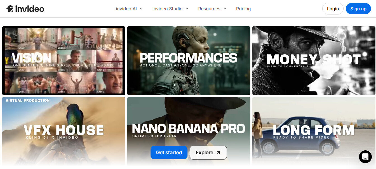The width and height of the screenshot is (376, 169).
Task: Click the Get started button
Action: (169, 153)
